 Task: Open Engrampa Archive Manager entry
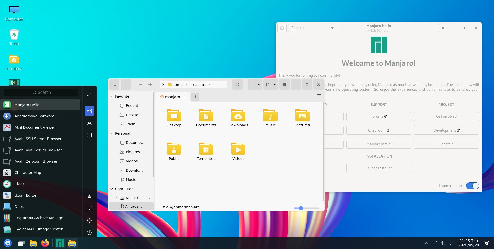click(40, 218)
